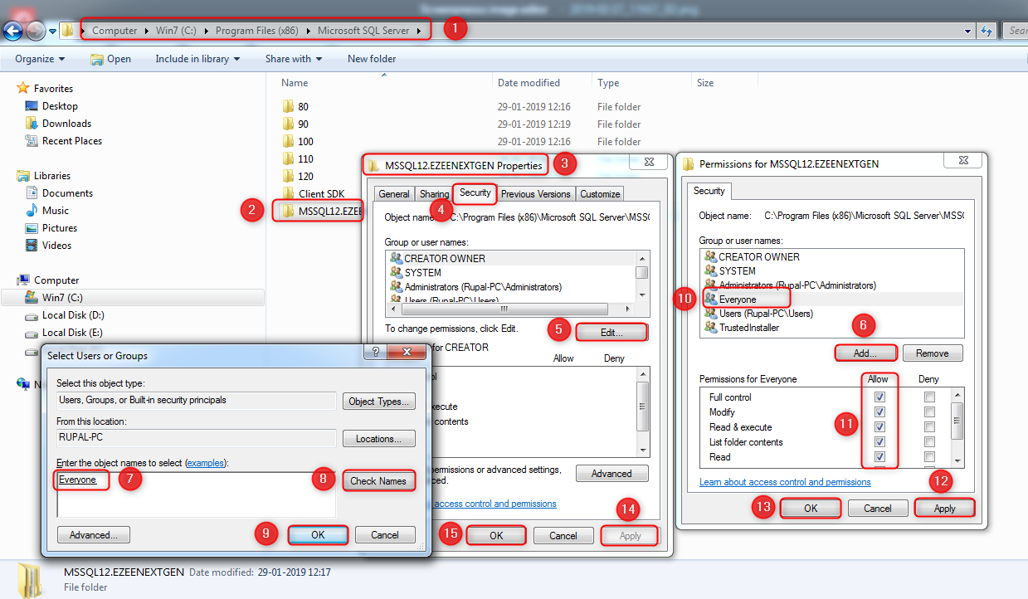Select SYSTEM user icon in Permissions dialog
Screen dimensions: 1028x599
[x=710, y=271]
